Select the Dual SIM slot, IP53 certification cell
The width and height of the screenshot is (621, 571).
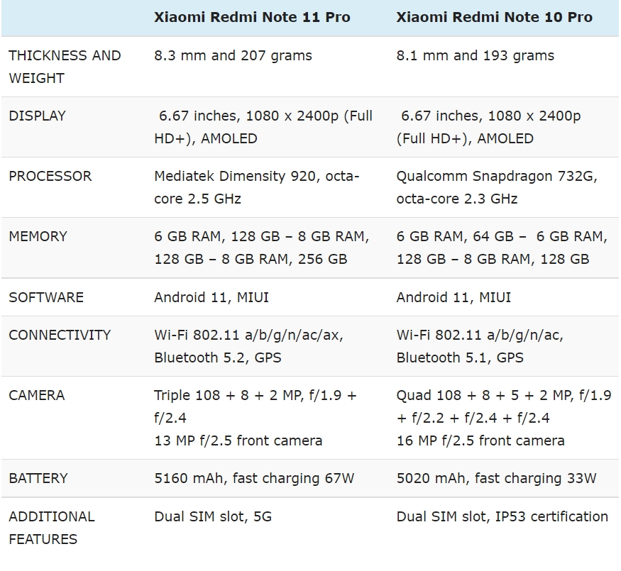[x=502, y=516]
